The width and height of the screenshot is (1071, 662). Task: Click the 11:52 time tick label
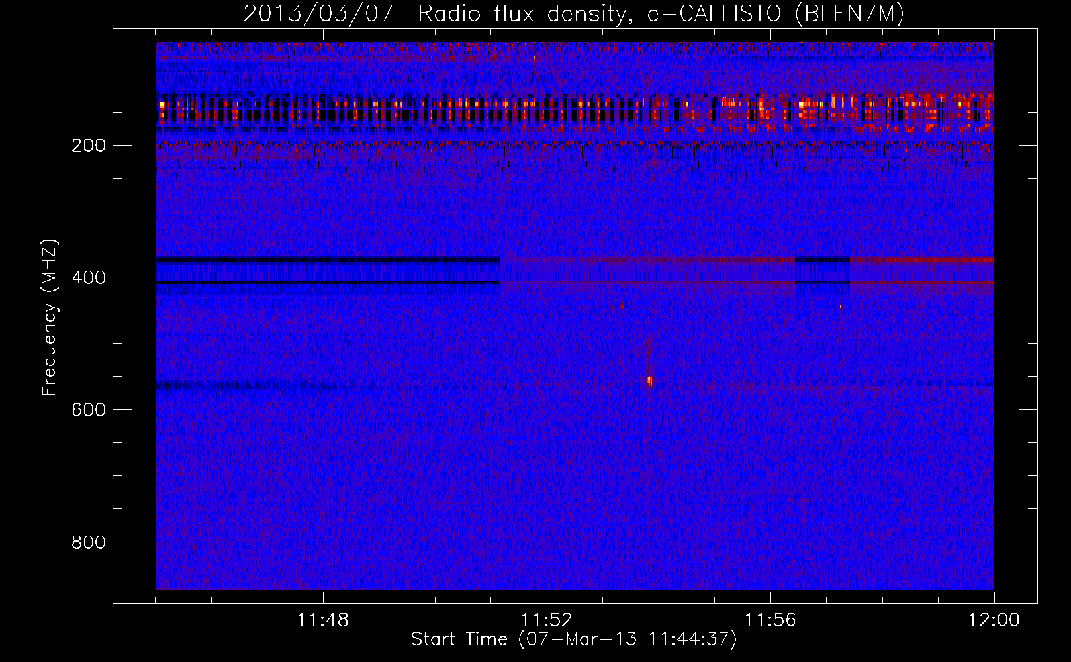[547, 620]
